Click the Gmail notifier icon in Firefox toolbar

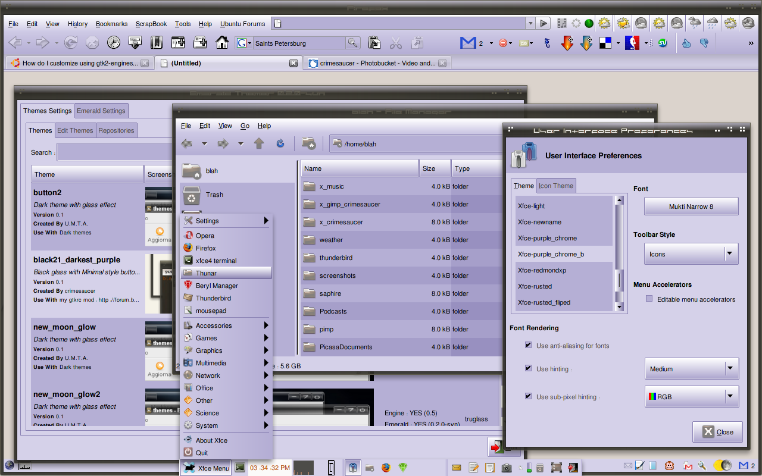(x=468, y=43)
